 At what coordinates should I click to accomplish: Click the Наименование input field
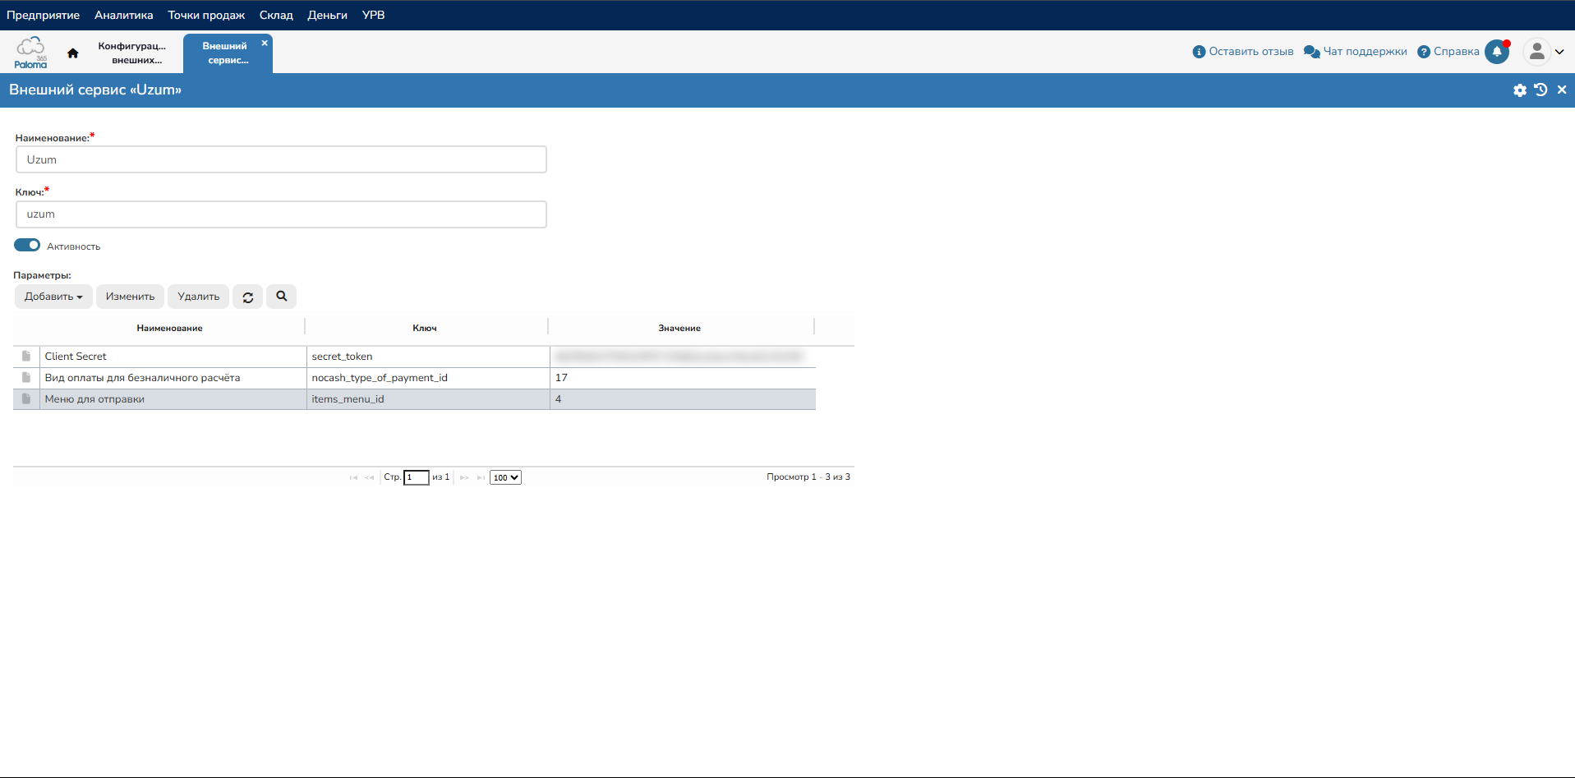coord(281,160)
